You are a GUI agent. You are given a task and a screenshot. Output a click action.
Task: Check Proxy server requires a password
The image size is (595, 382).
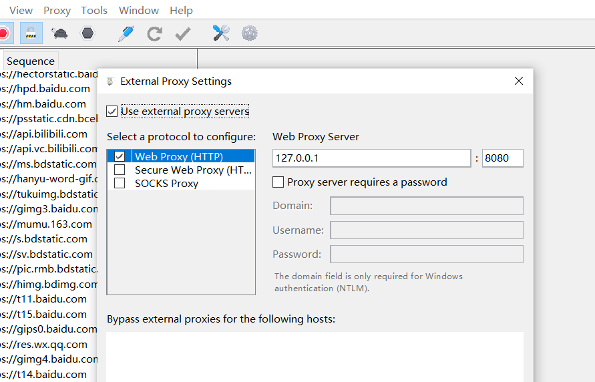[x=278, y=182]
